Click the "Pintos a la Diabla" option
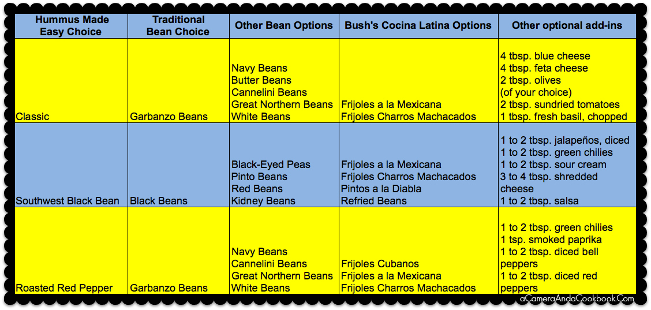The width and height of the screenshot is (651, 310). (x=381, y=189)
